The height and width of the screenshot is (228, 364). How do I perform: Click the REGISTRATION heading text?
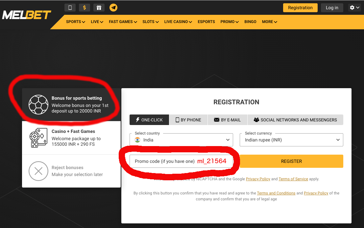tap(236, 102)
